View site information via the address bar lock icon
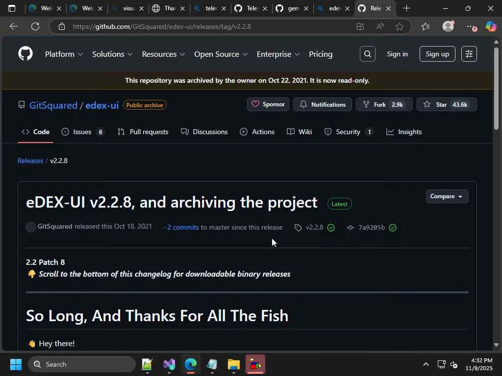The width and height of the screenshot is (502, 376). tap(62, 26)
